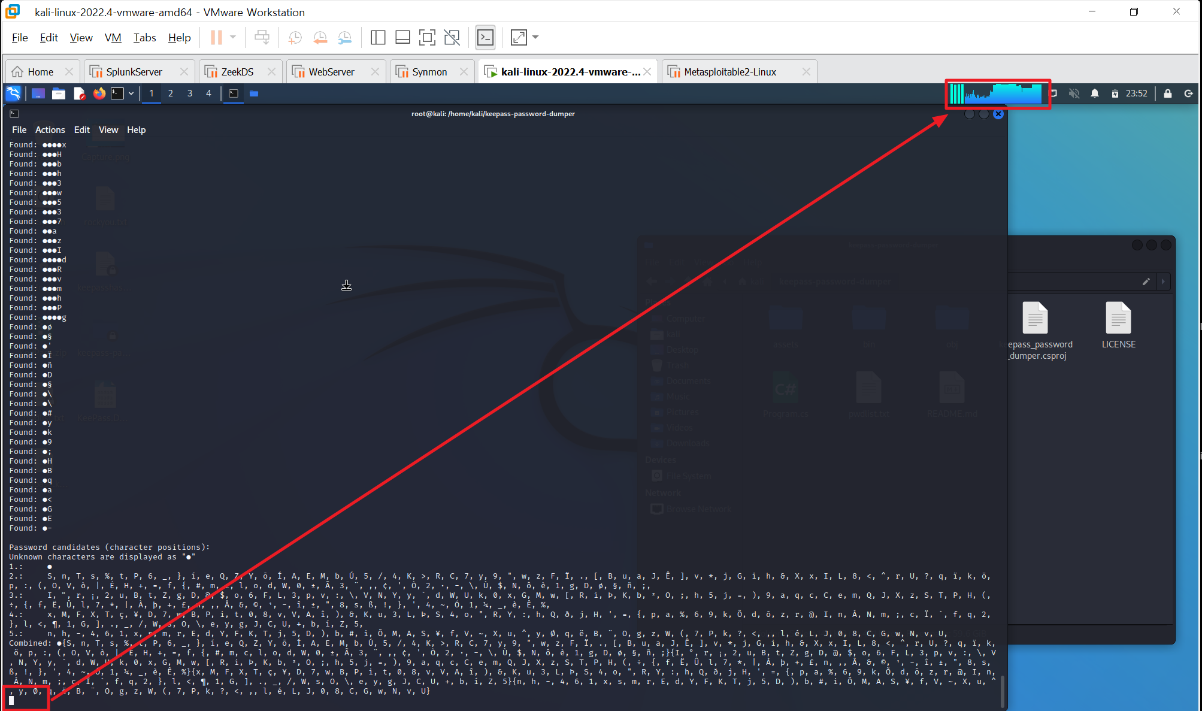Switch to the Metasploitable2-Linux tab
The height and width of the screenshot is (711, 1202).
point(729,72)
